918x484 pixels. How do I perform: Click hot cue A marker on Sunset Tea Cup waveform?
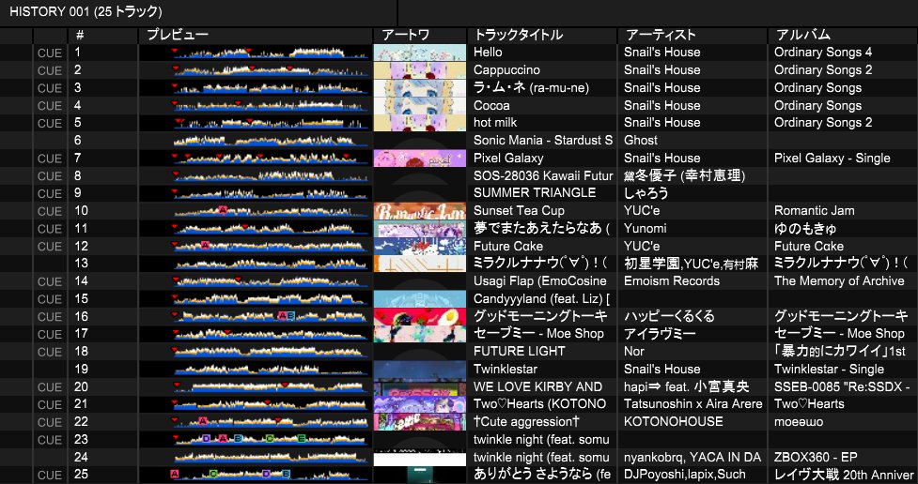(222, 210)
